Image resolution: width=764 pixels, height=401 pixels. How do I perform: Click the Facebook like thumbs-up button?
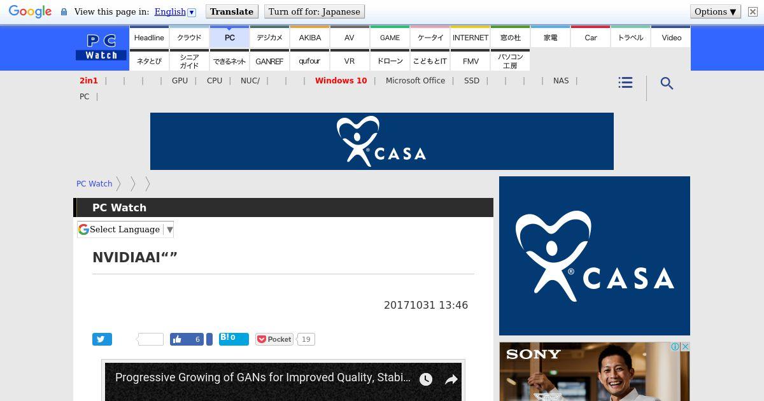[187, 339]
